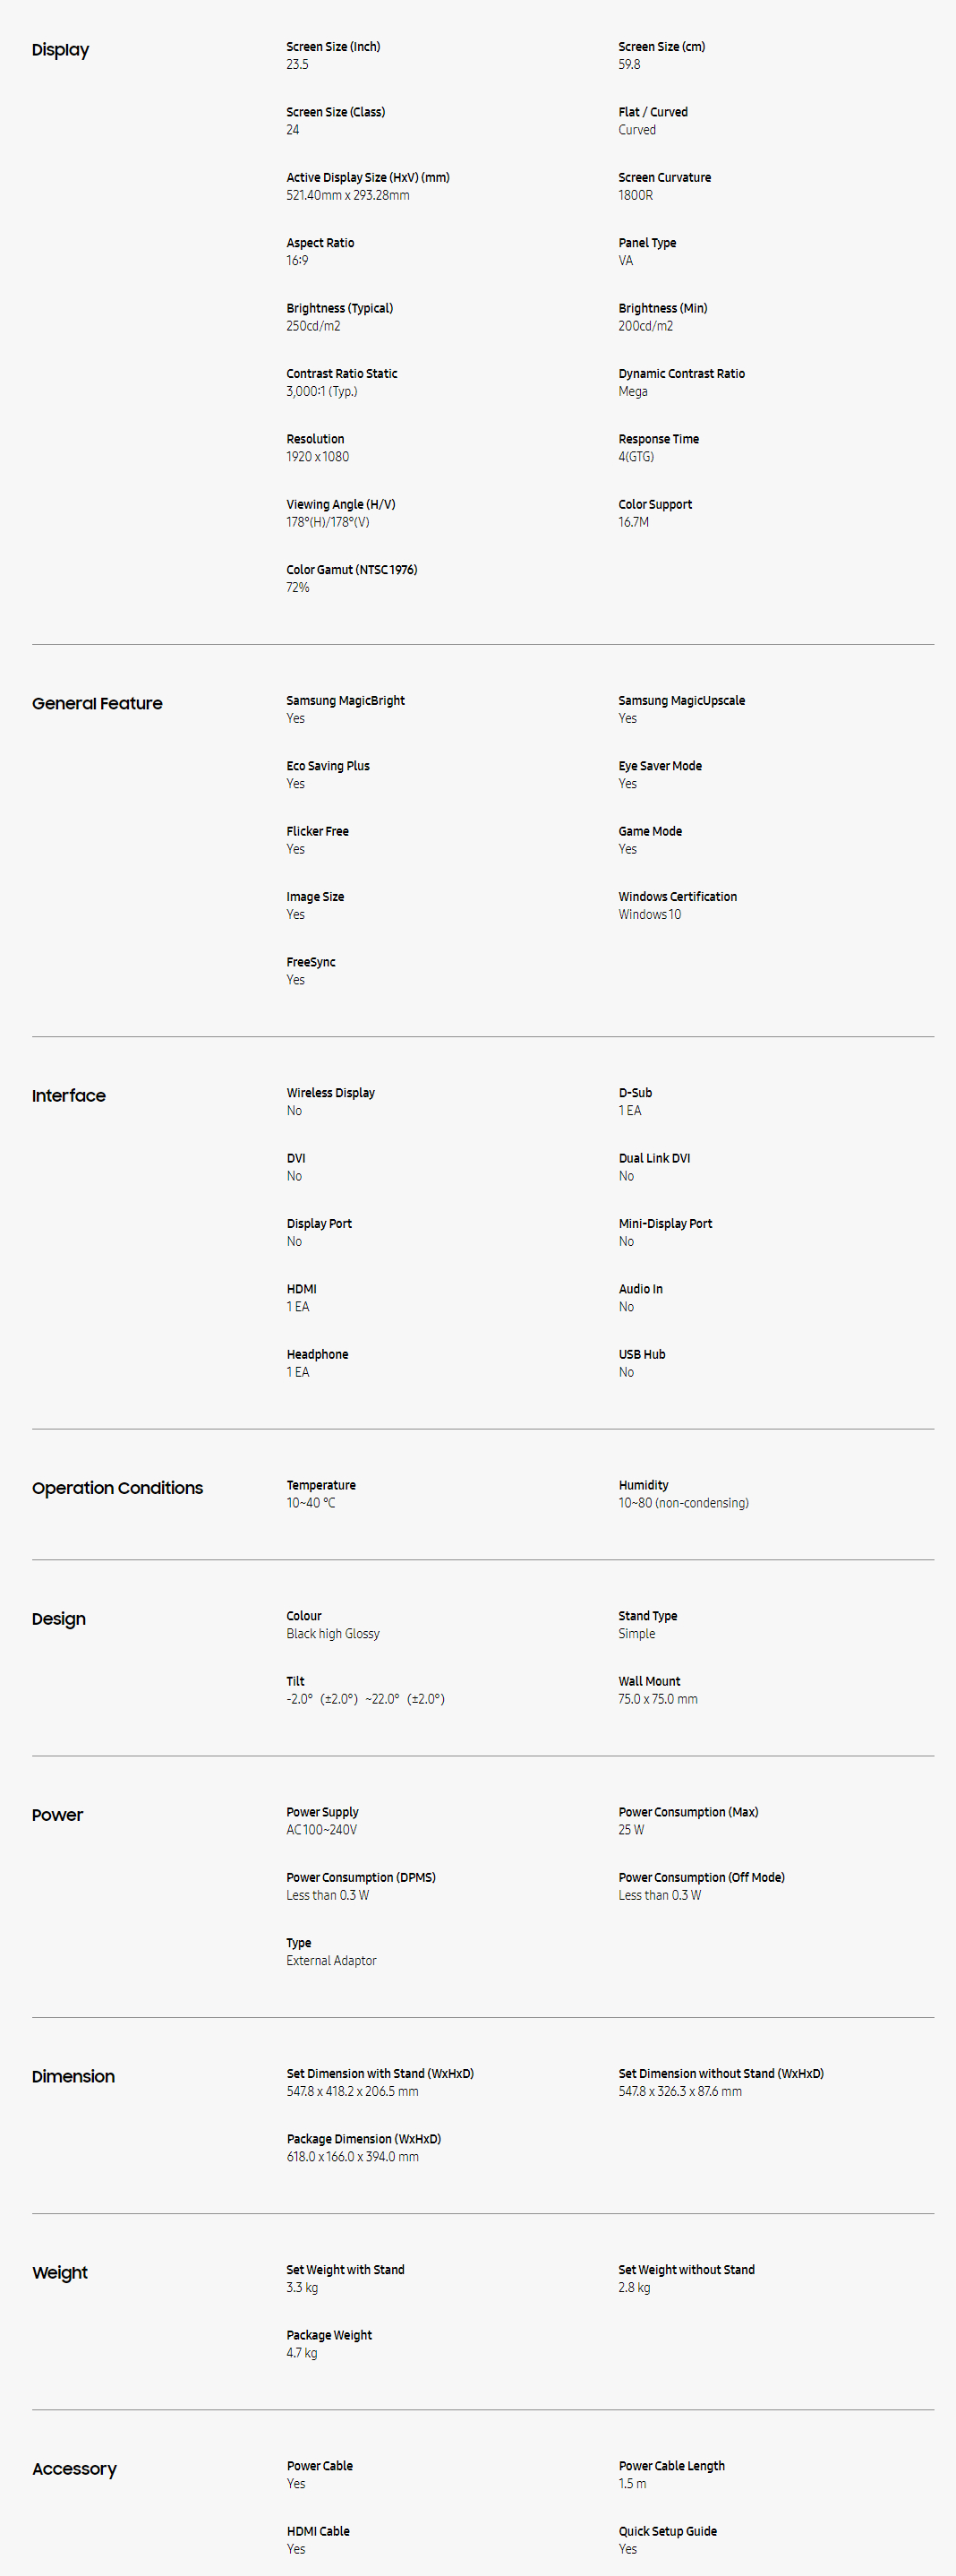Select the General Feature section heading
Screen dimensions: 956x2576
point(97,704)
